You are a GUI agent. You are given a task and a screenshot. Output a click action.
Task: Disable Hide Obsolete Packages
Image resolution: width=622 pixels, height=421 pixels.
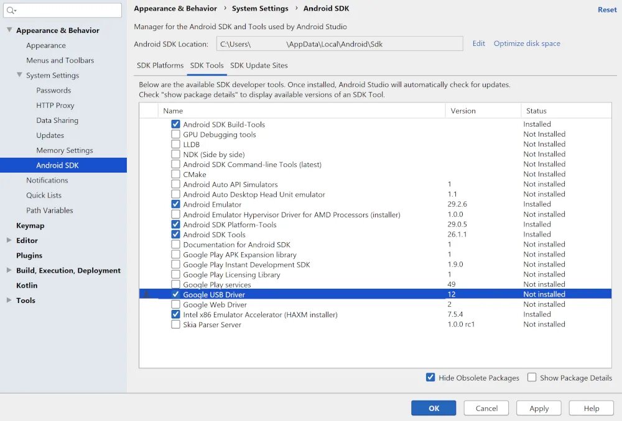click(430, 378)
